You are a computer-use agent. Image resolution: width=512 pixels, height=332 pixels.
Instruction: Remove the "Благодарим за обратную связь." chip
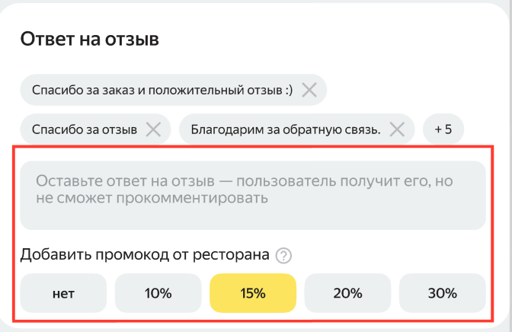(396, 129)
